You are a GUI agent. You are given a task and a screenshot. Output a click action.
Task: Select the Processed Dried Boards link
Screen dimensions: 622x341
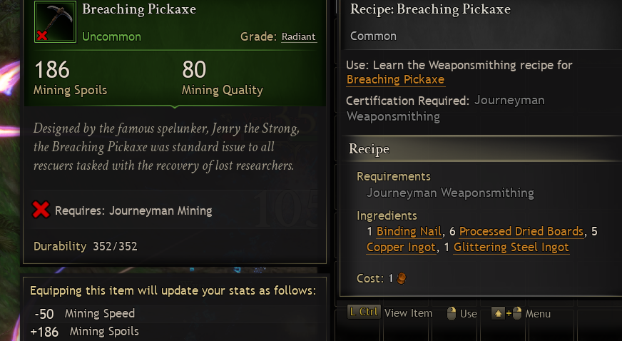tap(521, 231)
